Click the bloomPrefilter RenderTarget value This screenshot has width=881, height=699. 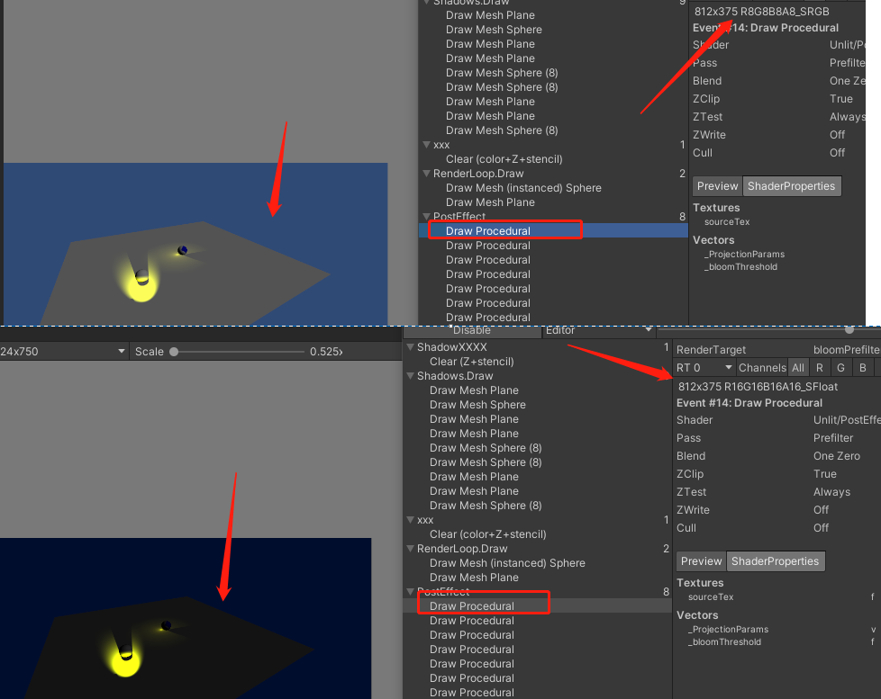847,350
